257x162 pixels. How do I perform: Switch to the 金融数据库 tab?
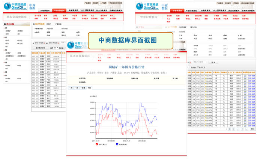73,10
